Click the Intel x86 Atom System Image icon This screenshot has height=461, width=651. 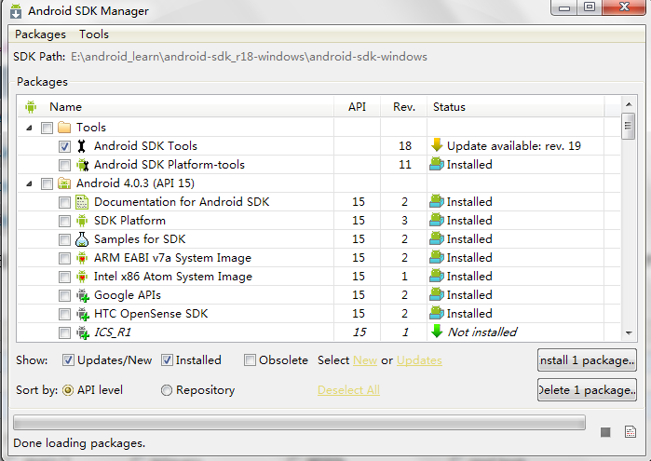pyautogui.click(x=82, y=277)
